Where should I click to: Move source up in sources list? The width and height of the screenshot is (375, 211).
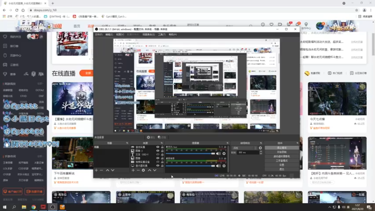pos(150,170)
